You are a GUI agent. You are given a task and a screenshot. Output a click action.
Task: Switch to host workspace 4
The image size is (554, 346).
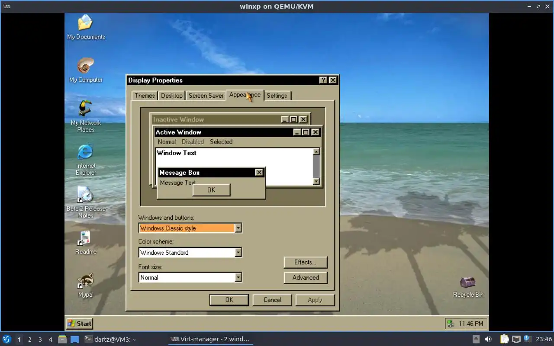click(50, 340)
